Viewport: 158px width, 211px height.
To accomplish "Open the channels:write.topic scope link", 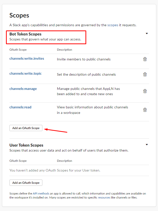I will (x=25, y=74).
